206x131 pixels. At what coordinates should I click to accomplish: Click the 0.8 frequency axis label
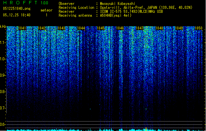click(x=3, y=92)
